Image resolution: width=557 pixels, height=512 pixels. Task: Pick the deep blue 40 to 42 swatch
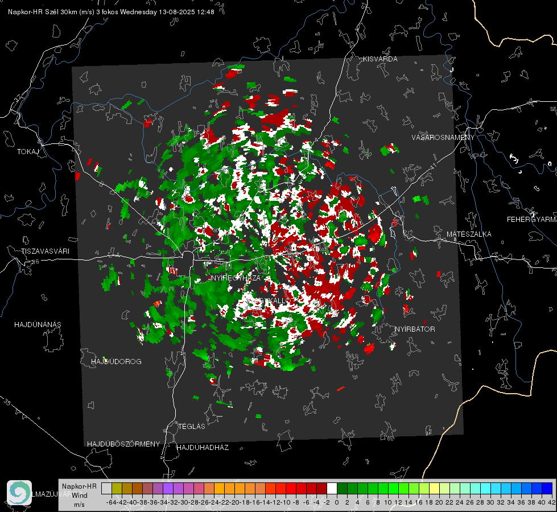click(x=547, y=488)
